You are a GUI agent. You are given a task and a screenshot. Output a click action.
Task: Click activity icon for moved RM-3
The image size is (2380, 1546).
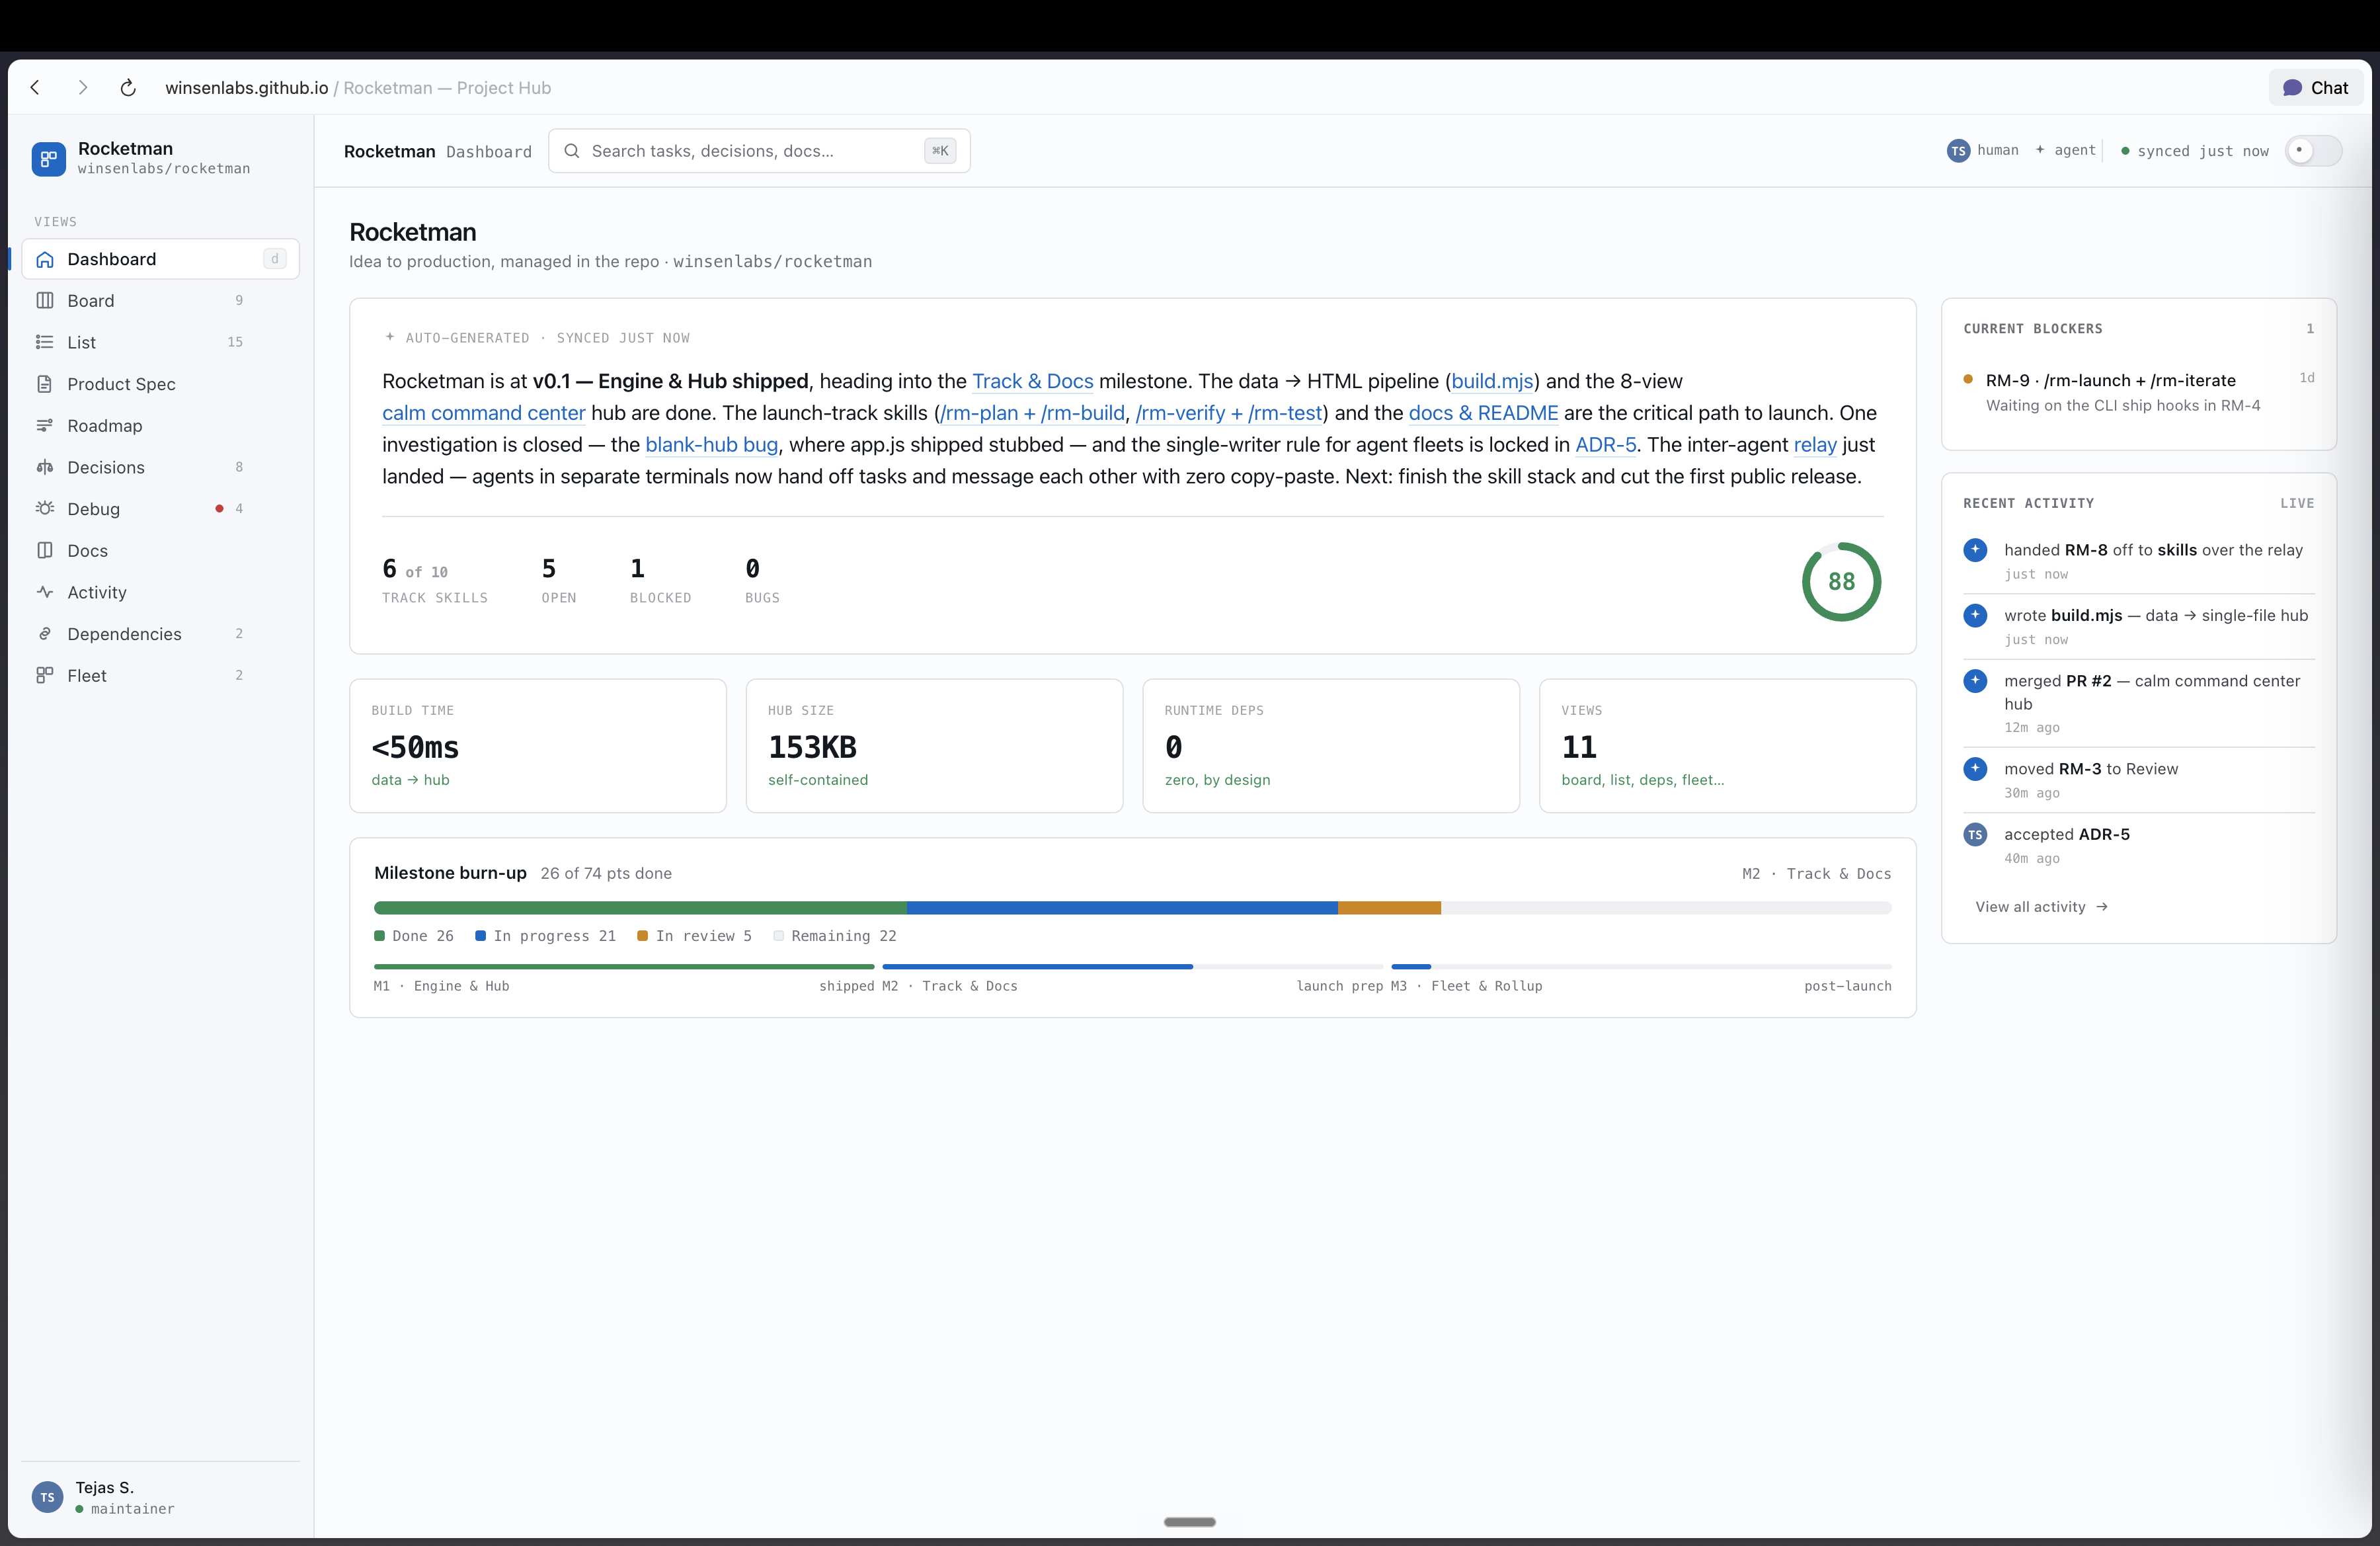1975,769
